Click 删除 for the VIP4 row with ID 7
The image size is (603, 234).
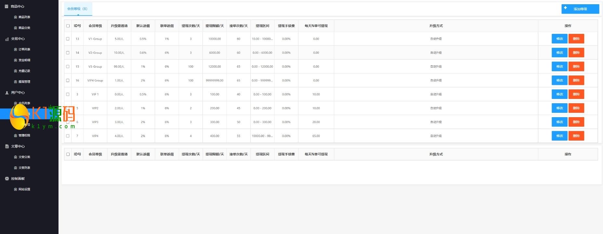point(576,136)
